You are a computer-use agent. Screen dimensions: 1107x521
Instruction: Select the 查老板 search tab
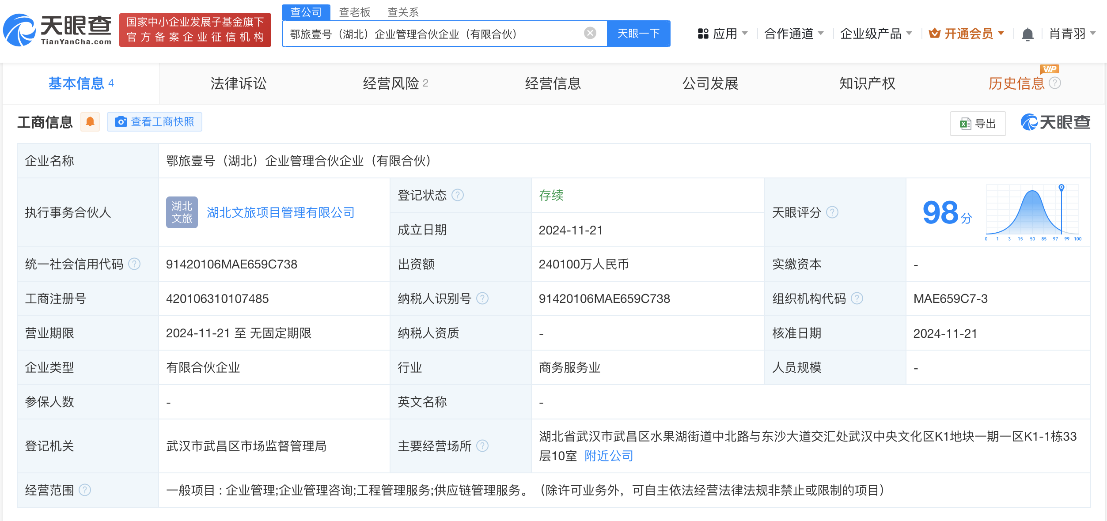click(x=354, y=12)
